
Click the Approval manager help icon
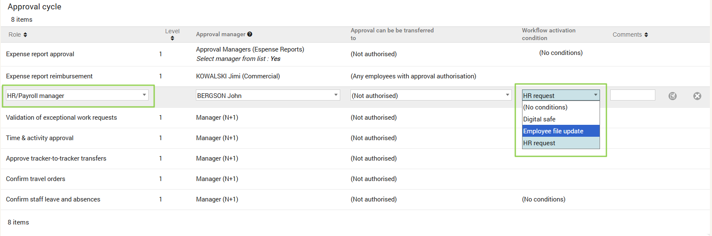coord(250,34)
